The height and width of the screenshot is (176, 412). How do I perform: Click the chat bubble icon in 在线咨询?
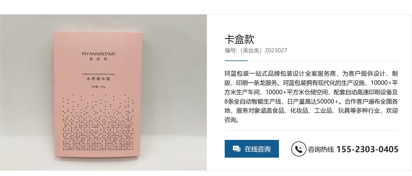pyautogui.click(x=236, y=149)
